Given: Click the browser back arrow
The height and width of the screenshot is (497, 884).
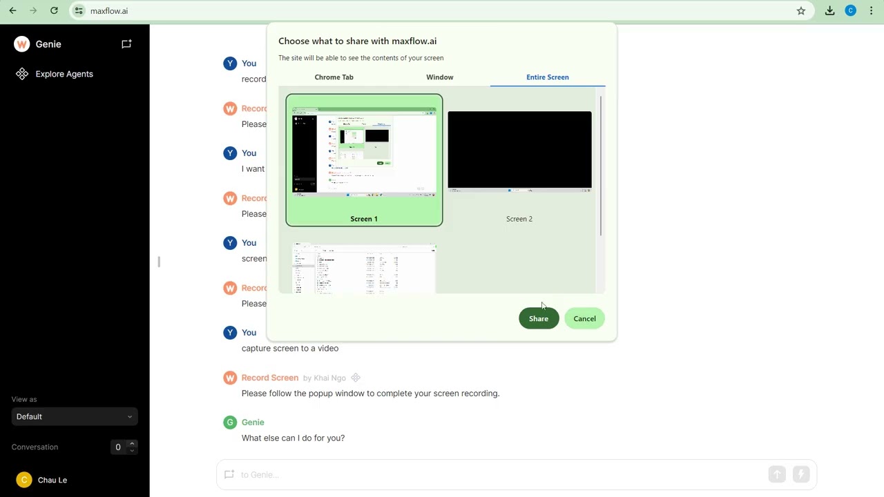Looking at the screenshot, I should pos(12,10).
